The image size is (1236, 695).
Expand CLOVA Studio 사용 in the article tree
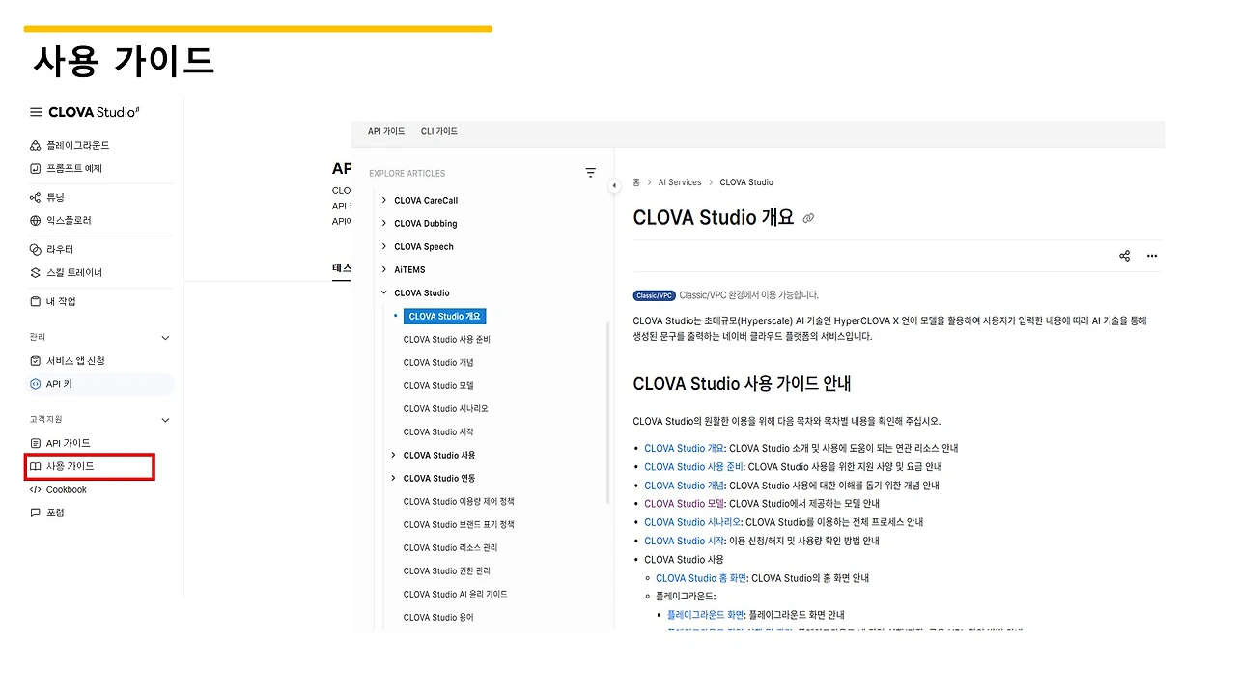pos(393,455)
